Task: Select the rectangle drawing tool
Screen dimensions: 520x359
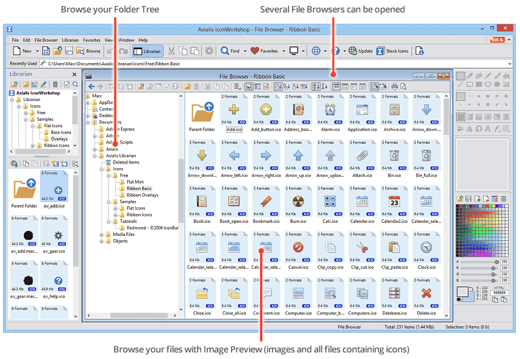Action: pos(470,84)
